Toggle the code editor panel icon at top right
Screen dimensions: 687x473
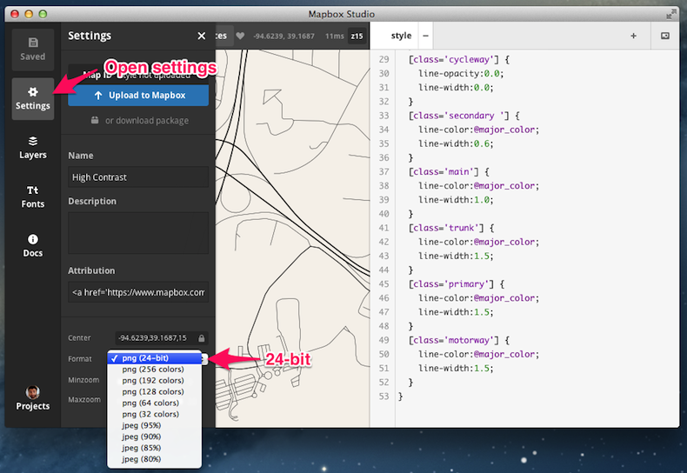(x=664, y=36)
